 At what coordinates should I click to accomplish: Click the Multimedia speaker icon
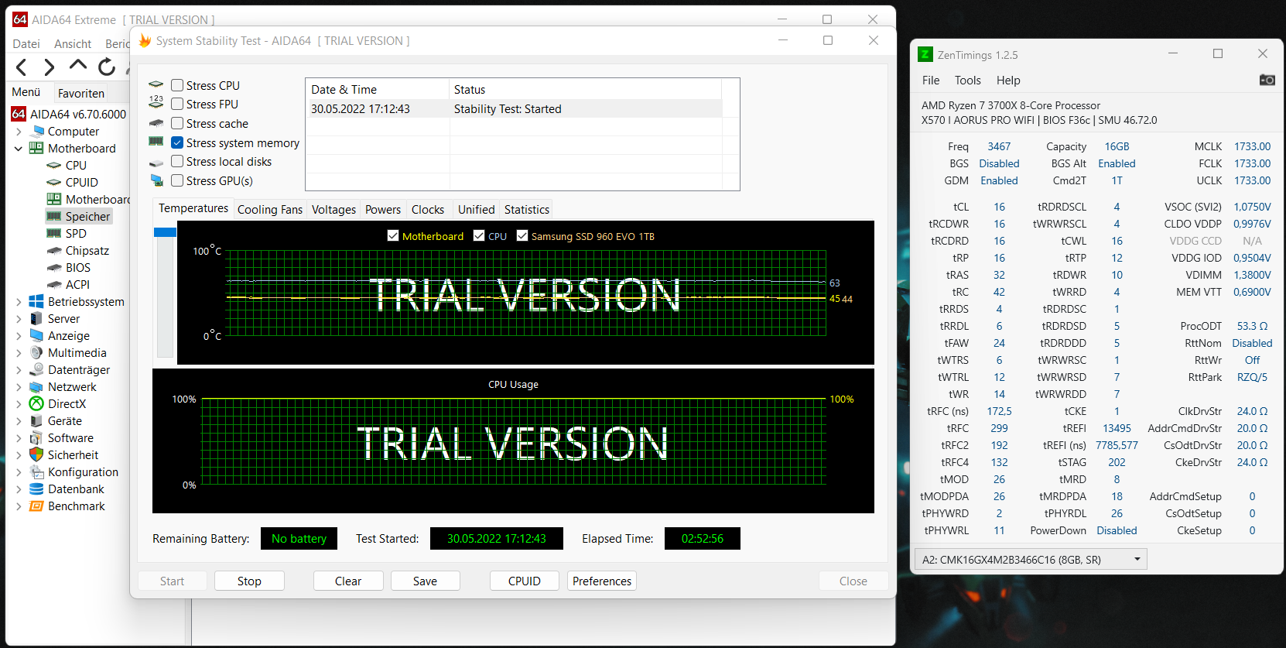point(36,352)
